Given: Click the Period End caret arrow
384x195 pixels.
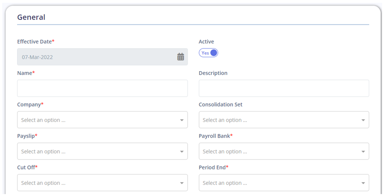Looking at the screenshot, I should [x=363, y=183].
